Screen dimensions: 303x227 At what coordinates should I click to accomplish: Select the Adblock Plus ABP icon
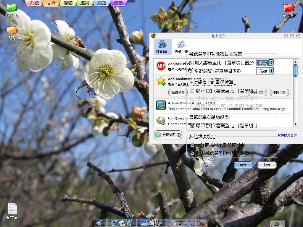pyautogui.click(x=161, y=66)
